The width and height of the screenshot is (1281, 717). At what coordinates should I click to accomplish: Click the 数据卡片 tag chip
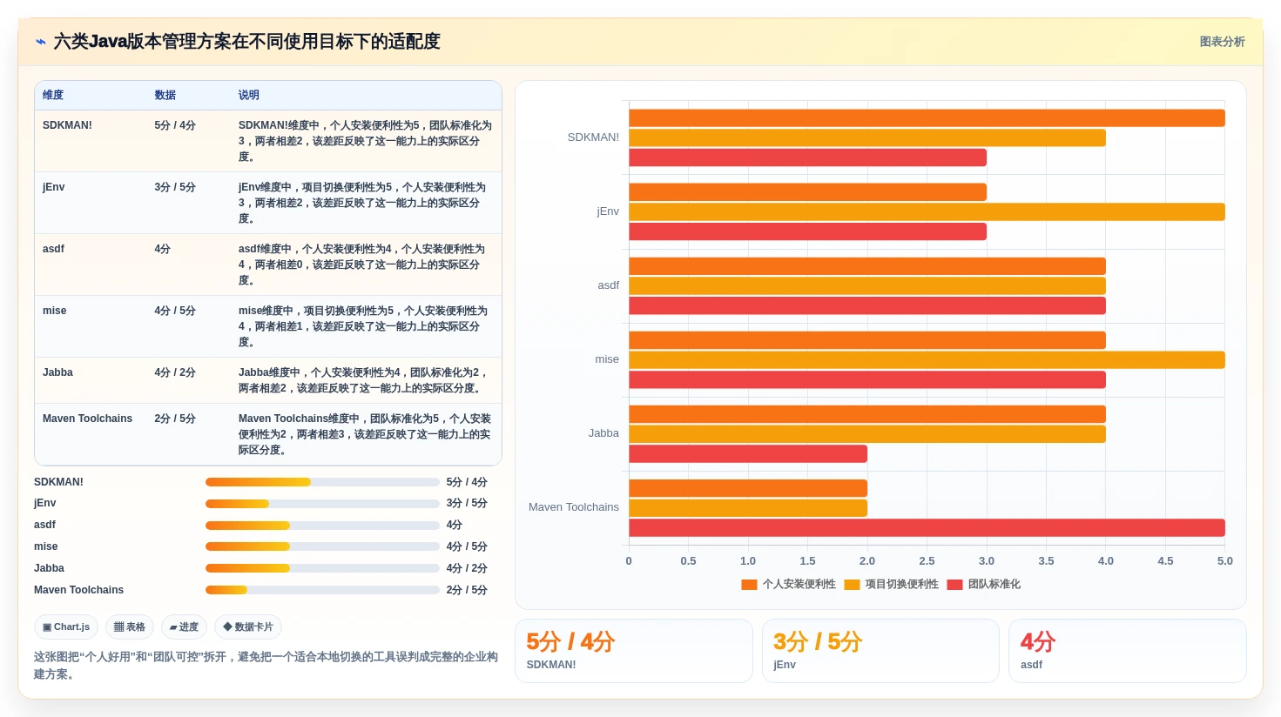coord(248,627)
